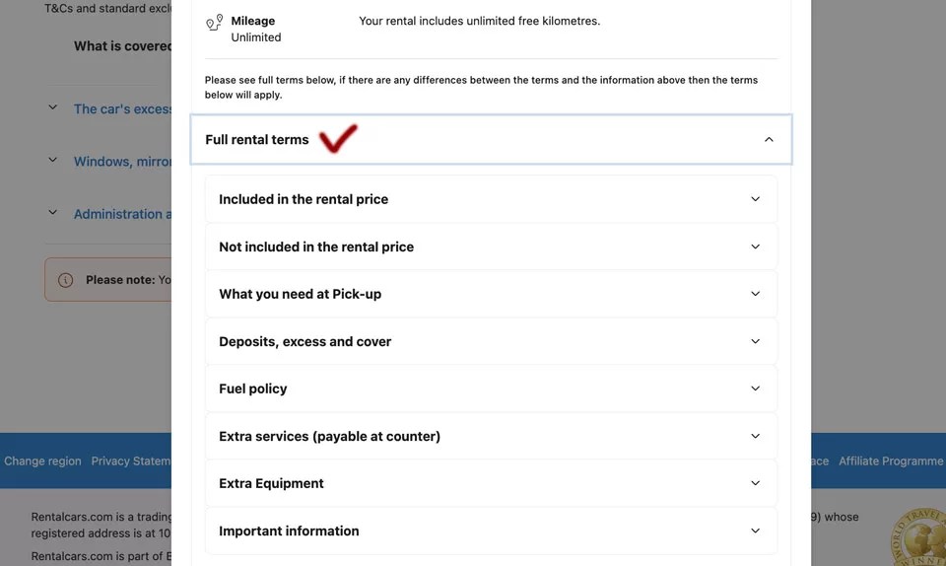946x566 pixels.
Task: Open the Affiliate Programme footer link
Action: [890, 460]
